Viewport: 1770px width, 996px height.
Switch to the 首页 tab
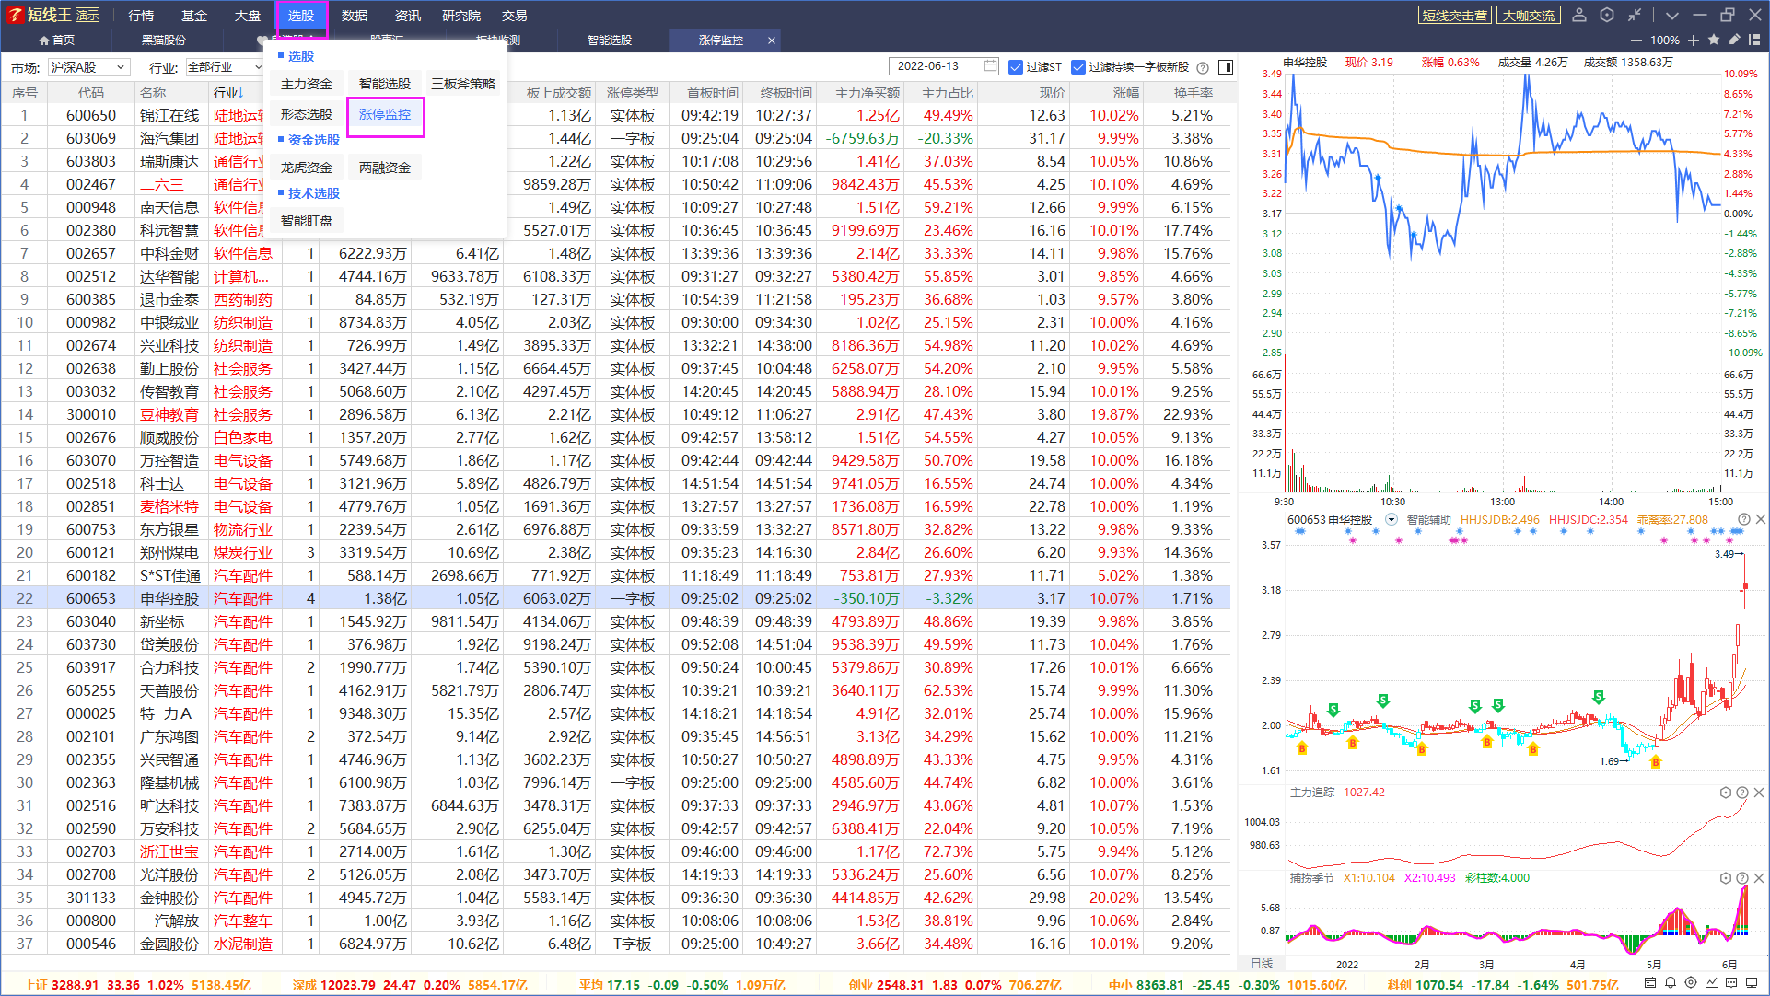click(x=56, y=41)
